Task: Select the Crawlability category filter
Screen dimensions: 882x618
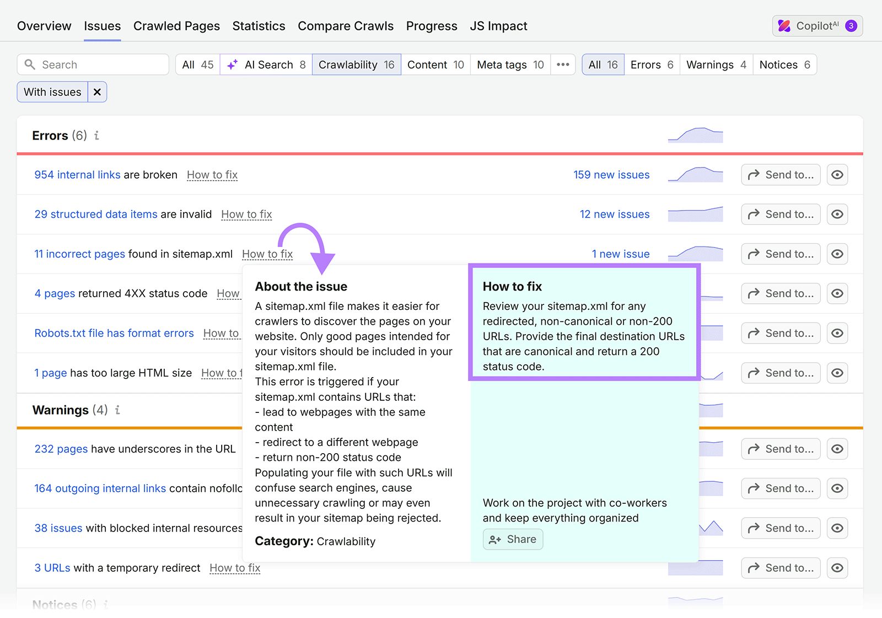Action: [x=357, y=65]
